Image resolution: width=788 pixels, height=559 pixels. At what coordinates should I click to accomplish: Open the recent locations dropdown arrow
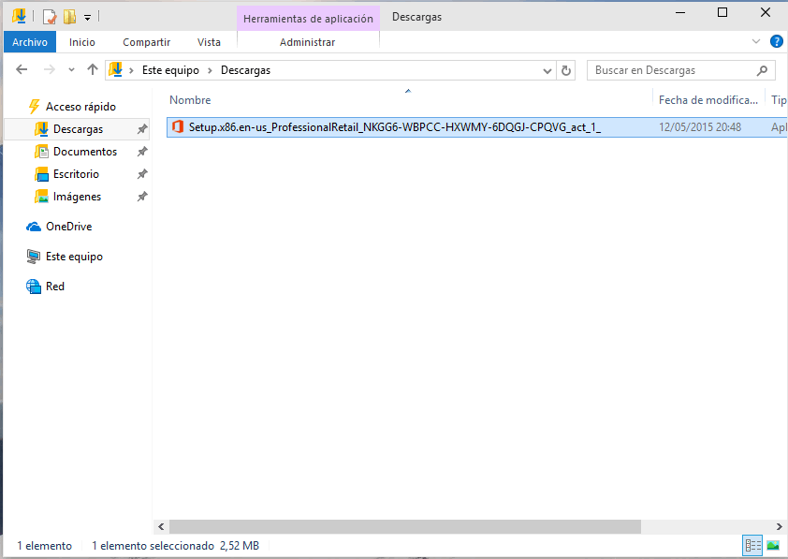coord(71,70)
